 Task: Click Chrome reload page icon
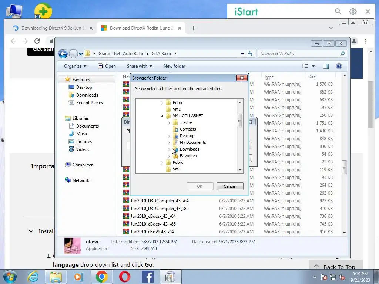click(37, 41)
